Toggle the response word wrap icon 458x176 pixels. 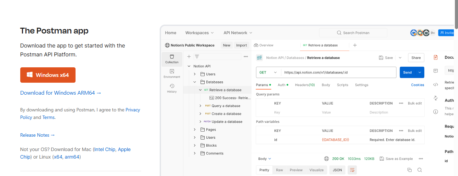tap(352, 170)
